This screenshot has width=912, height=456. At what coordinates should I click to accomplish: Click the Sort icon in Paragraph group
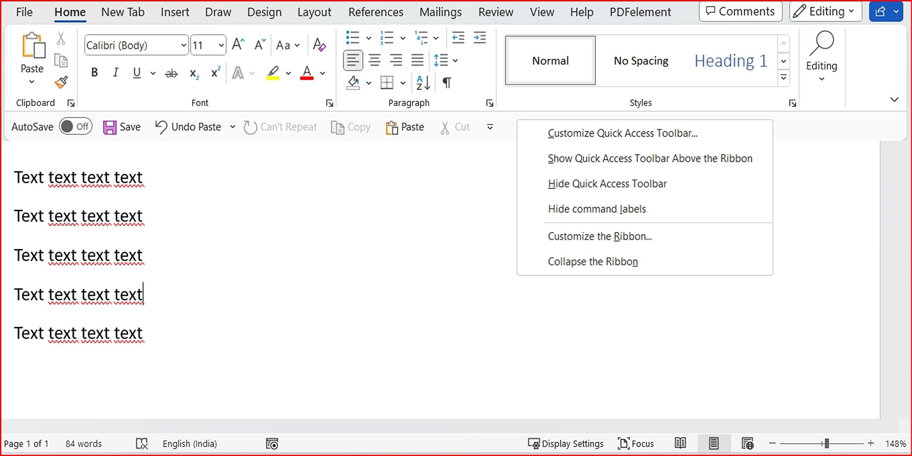422,83
